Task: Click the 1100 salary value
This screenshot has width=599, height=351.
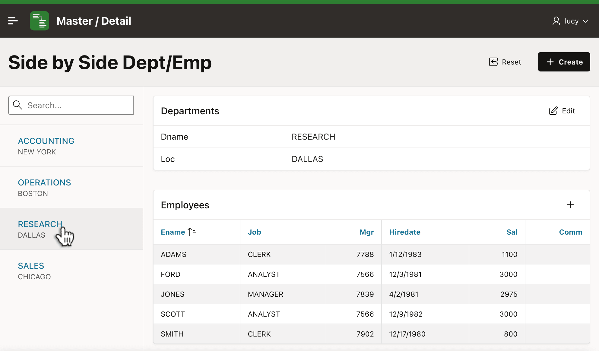Action: coord(509,254)
